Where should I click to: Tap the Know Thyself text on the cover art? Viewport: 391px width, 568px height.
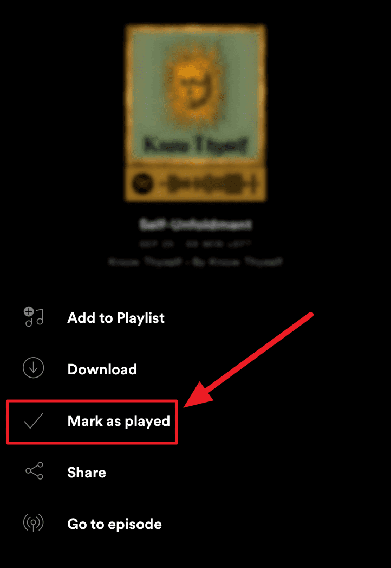click(x=196, y=145)
